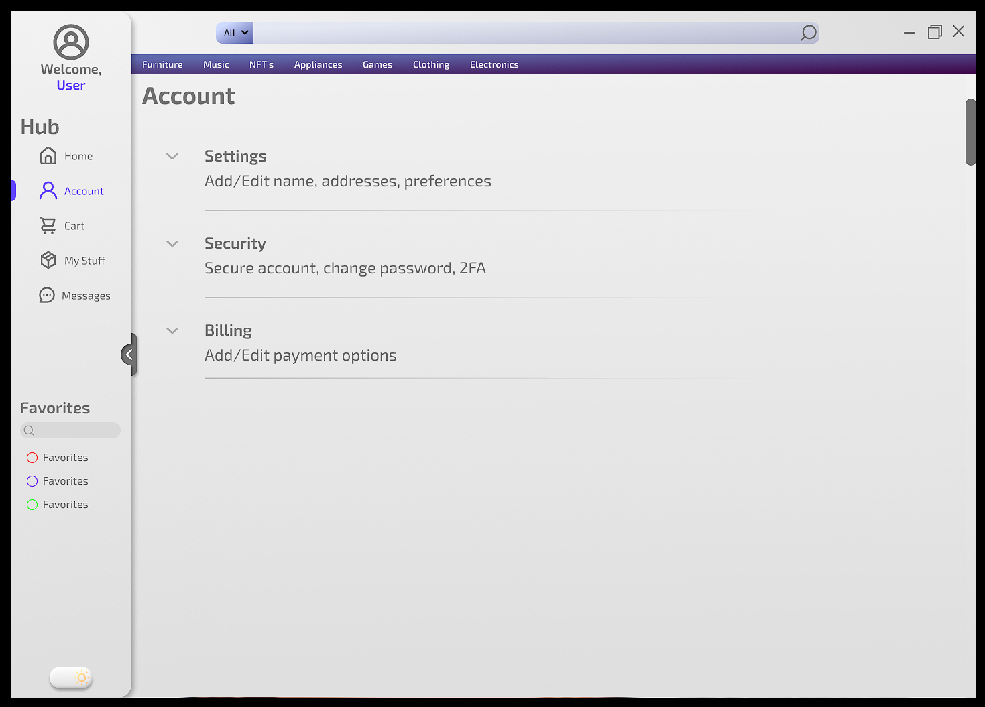
Task: Click the search magnifier in top bar
Action: [809, 33]
